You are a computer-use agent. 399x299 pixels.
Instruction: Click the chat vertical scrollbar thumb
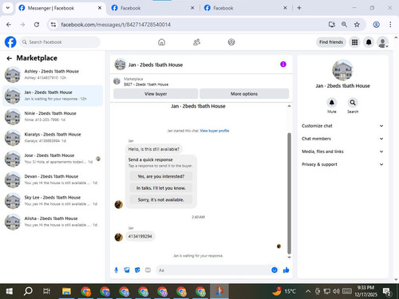click(289, 194)
